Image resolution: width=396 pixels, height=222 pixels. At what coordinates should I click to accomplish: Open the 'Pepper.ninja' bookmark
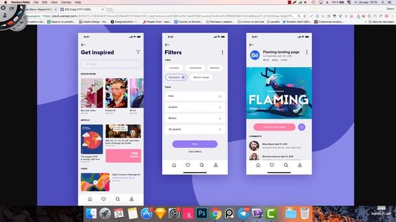[157, 22]
